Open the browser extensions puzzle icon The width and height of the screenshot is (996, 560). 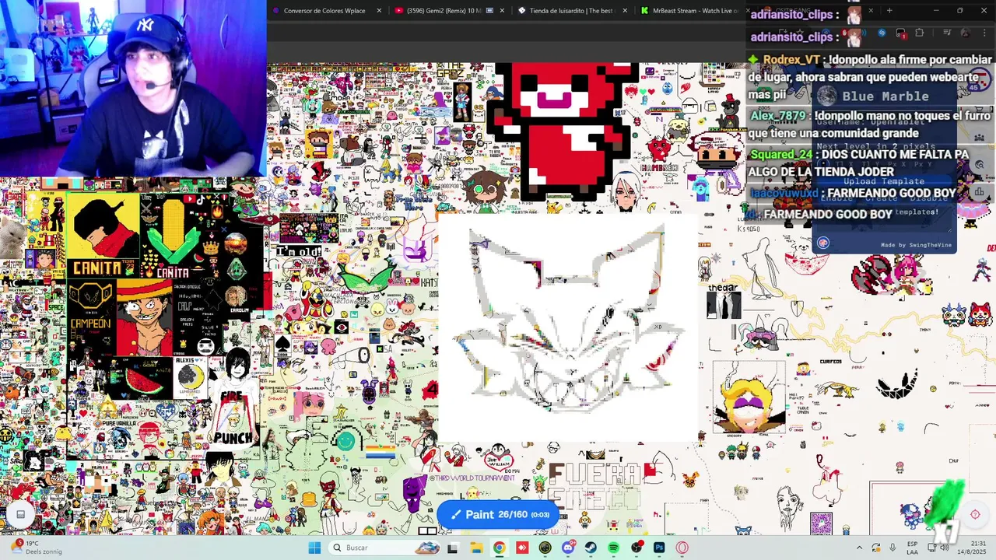click(920, 33)
